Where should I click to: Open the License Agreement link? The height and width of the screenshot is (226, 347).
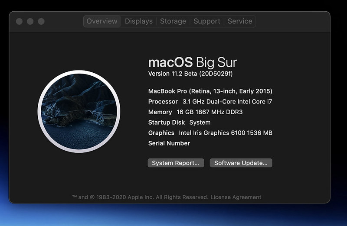[236, 197]
